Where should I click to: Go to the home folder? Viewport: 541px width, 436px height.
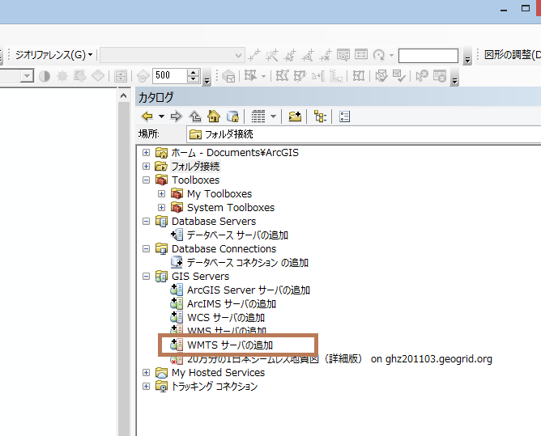pos(214,116)
